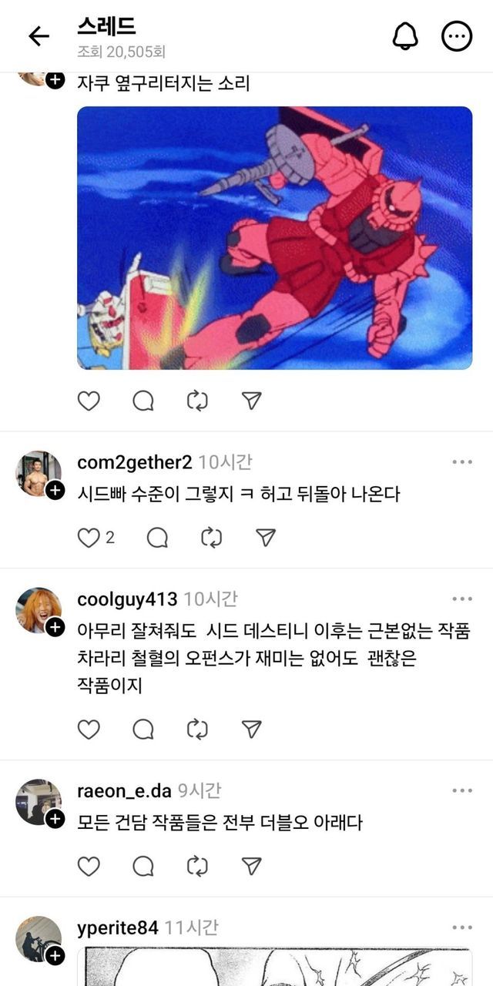
Task: Open more options for yperite84's comment
Action: coord(462,927)
